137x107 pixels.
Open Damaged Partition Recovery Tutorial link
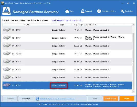[x=57, y=99]
